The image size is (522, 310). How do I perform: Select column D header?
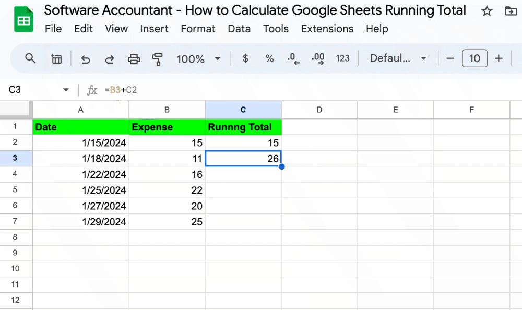319,110
